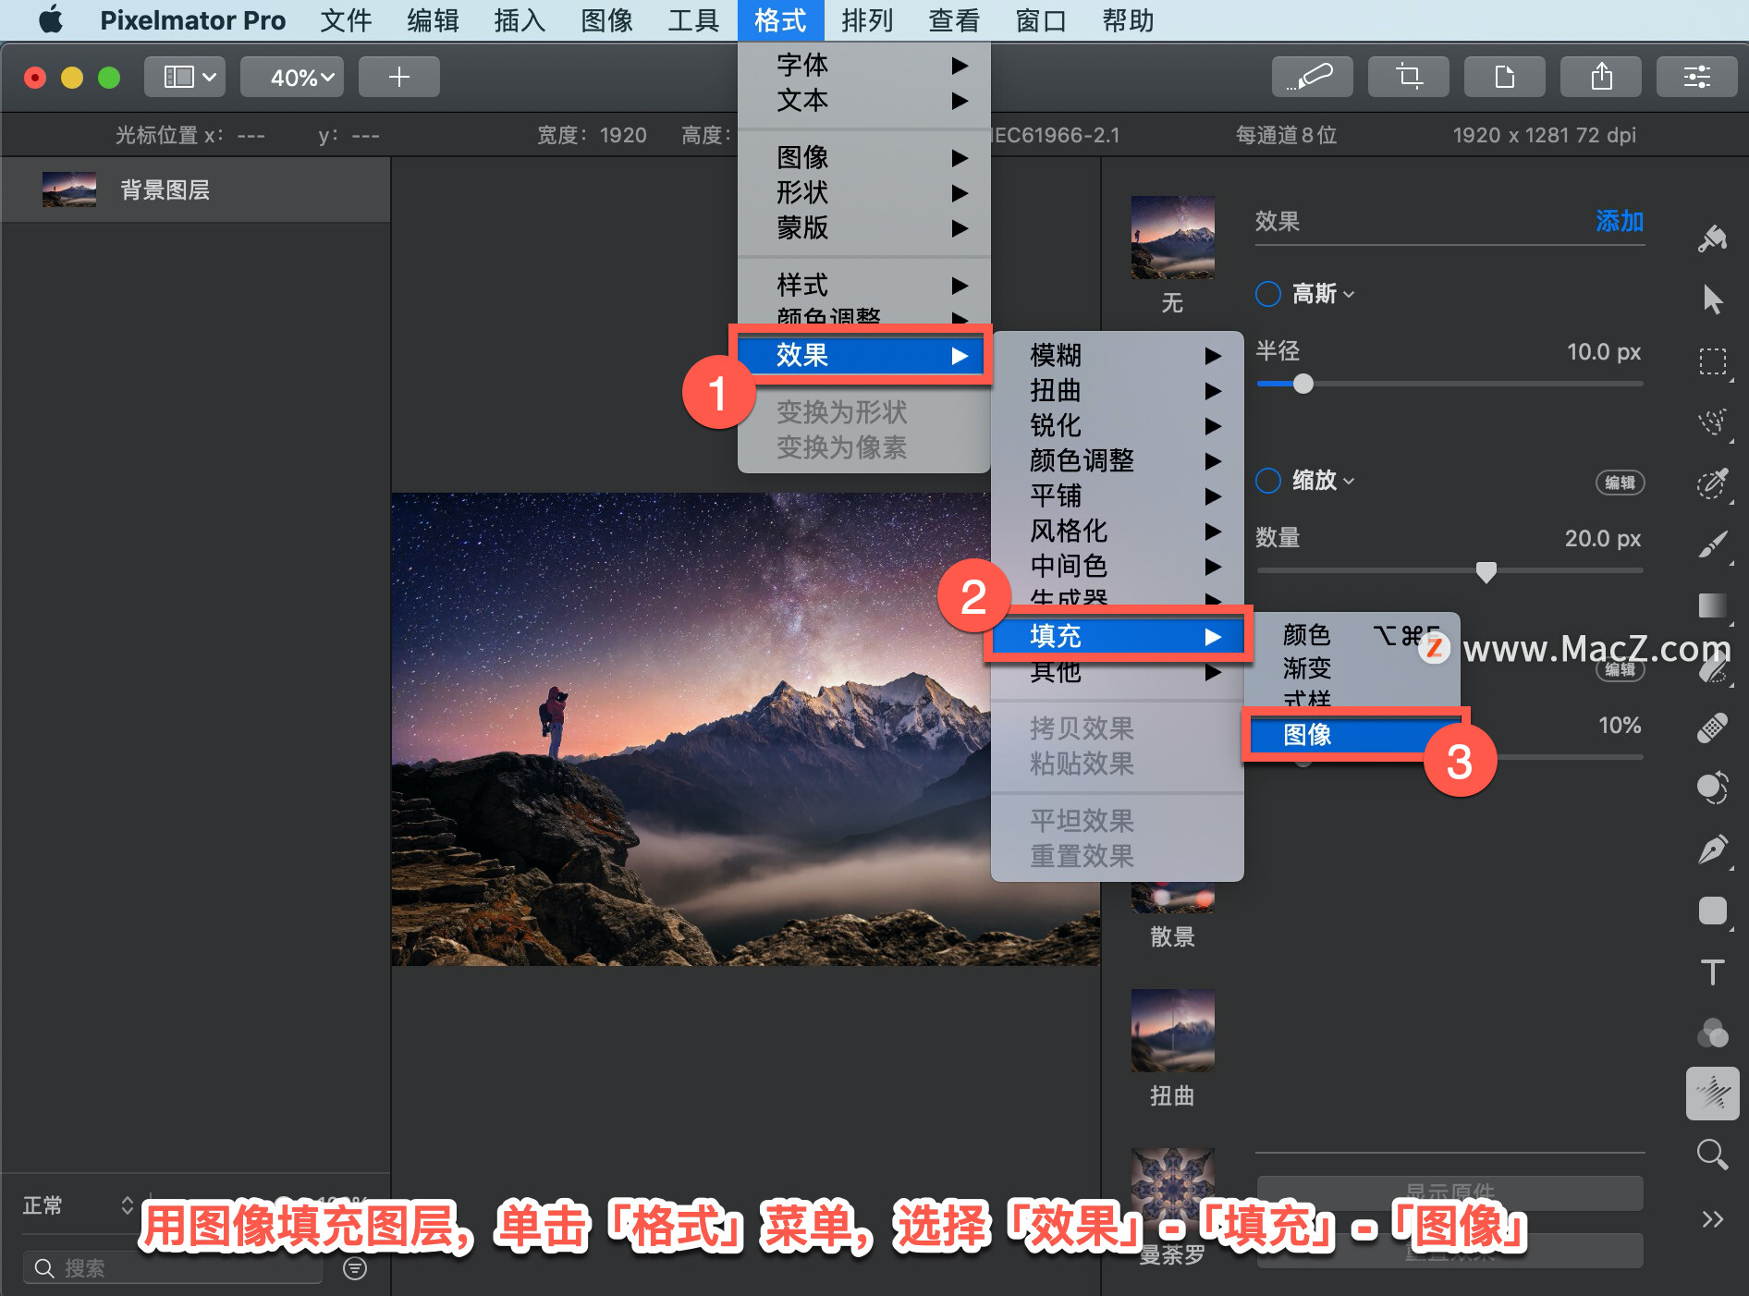Click the layer filter icon beside search

[354, 1268]
